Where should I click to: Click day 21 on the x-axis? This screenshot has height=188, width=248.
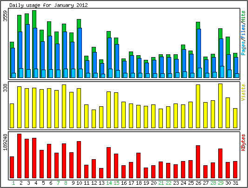click(161, 183)
